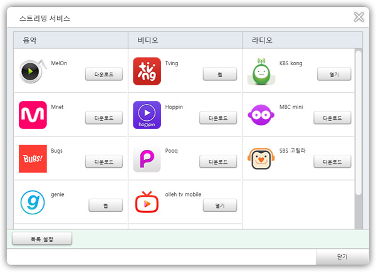Download Hoppin with its 다운로드 button

[218, 118]
